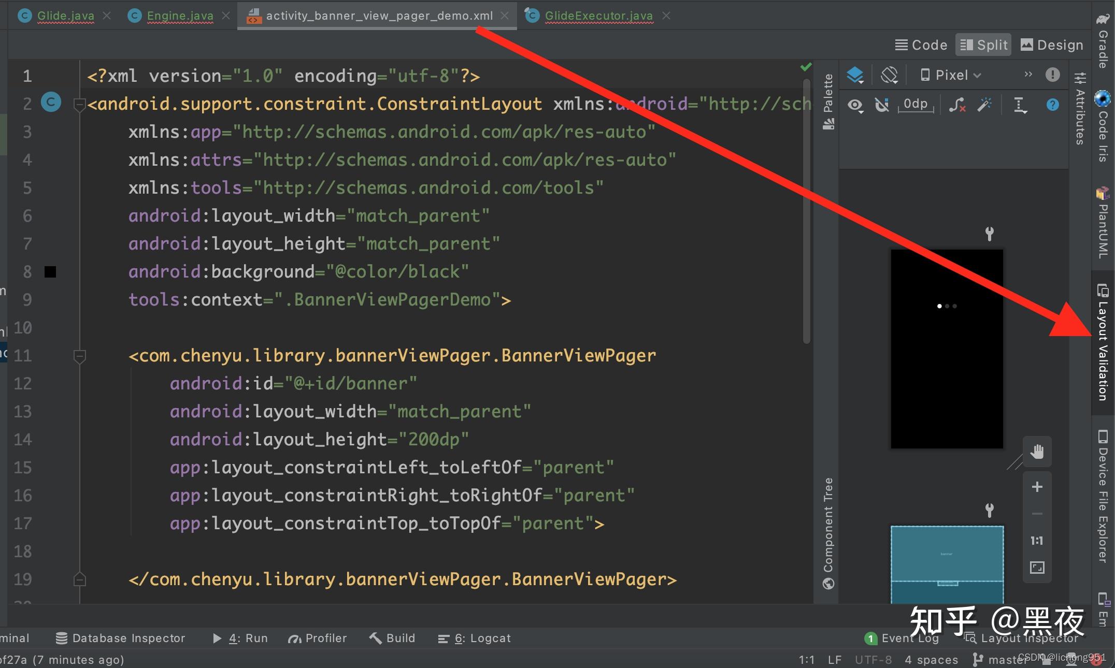Open the Default Margins 0dp dropdown
This screenshot has height=668, width=1115.
pyautogui.click(x=915, y=104)
